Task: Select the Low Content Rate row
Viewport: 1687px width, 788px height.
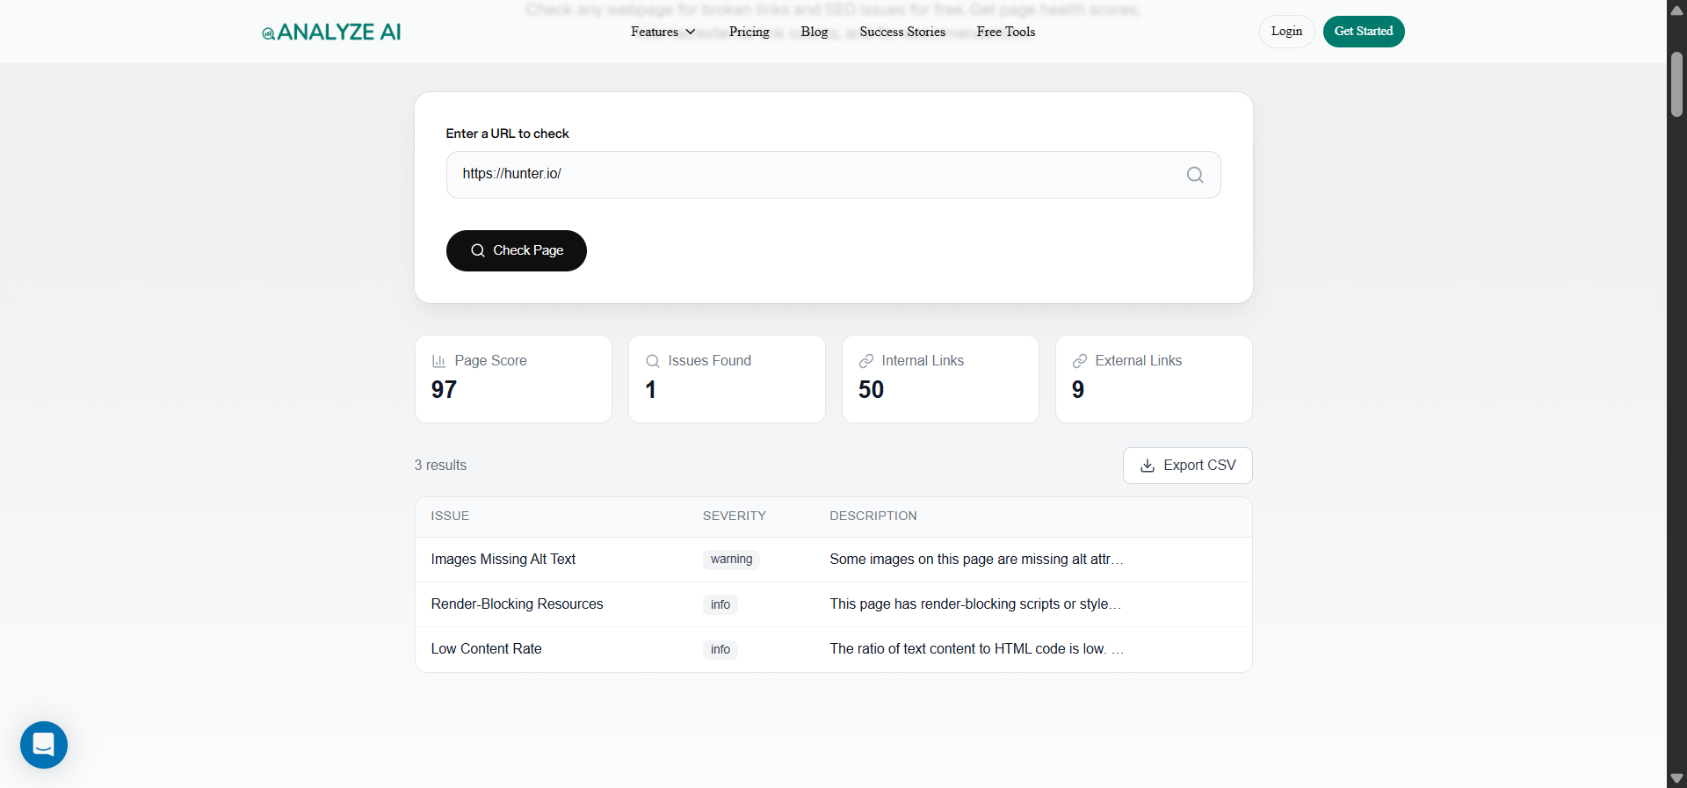Action: click(x=833, y=649)
